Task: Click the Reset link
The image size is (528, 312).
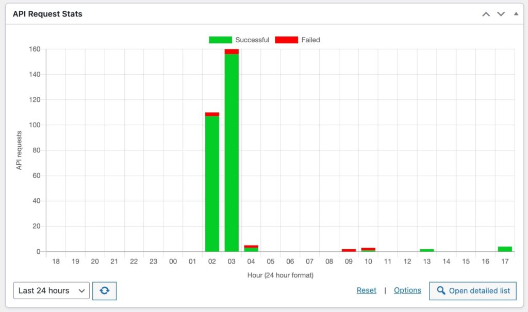Action: coord(366,290)
